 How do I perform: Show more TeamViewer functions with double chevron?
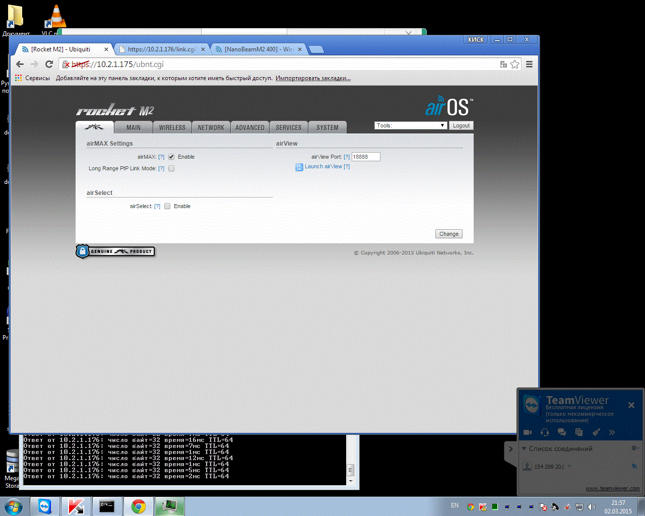(612, 432)
